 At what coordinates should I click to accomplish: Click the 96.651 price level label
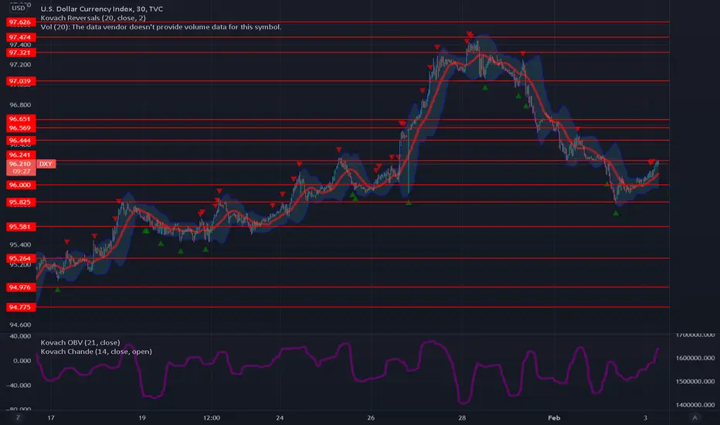click(x=21, y=119)
